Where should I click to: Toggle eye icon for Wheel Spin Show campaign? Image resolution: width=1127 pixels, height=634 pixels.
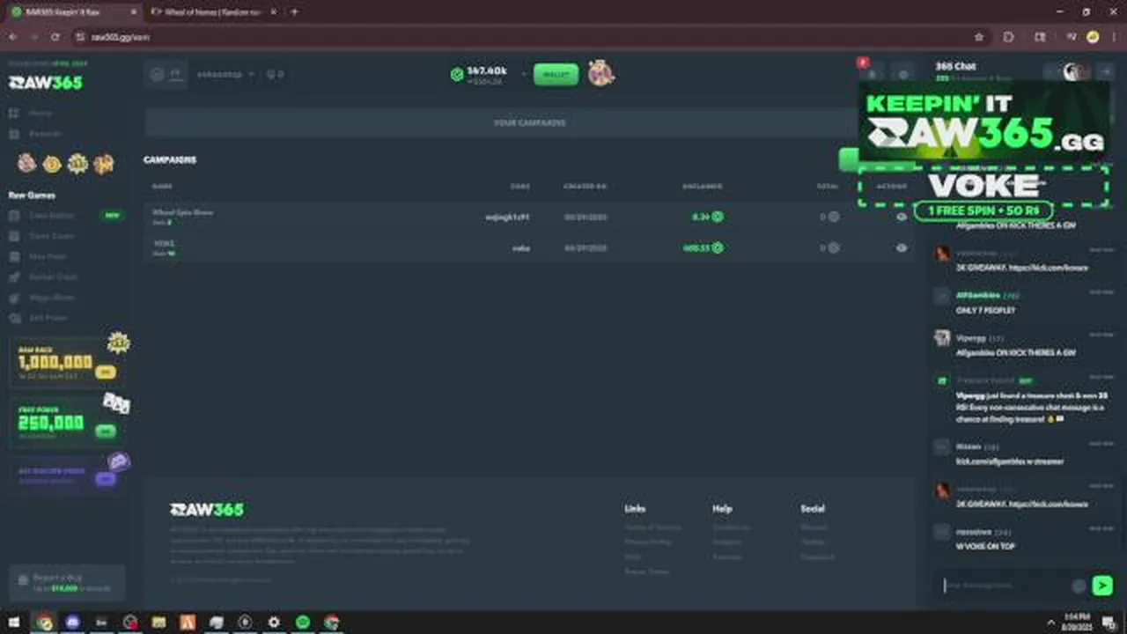[901, 217]
